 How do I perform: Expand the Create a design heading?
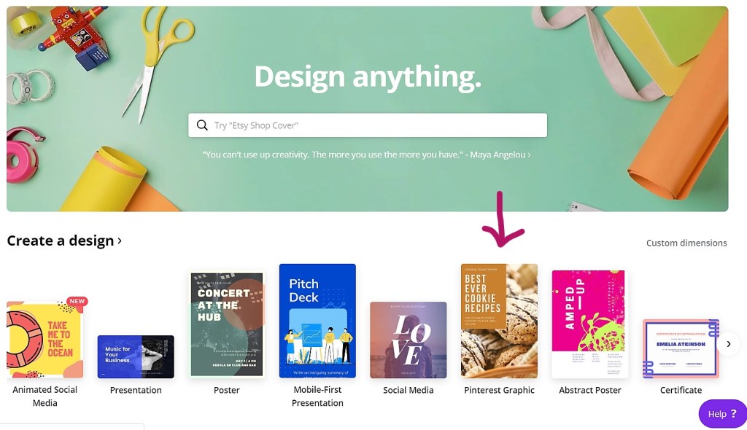64,241
